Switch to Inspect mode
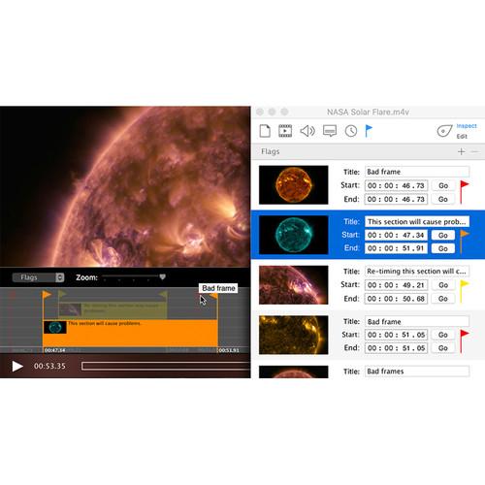The image size is (485, 485). [x=467, y=126]
